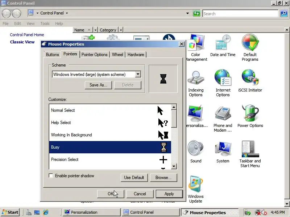290x217 pixels.
Task: Open Phone and Modem icon
Action: pos(223,119)
